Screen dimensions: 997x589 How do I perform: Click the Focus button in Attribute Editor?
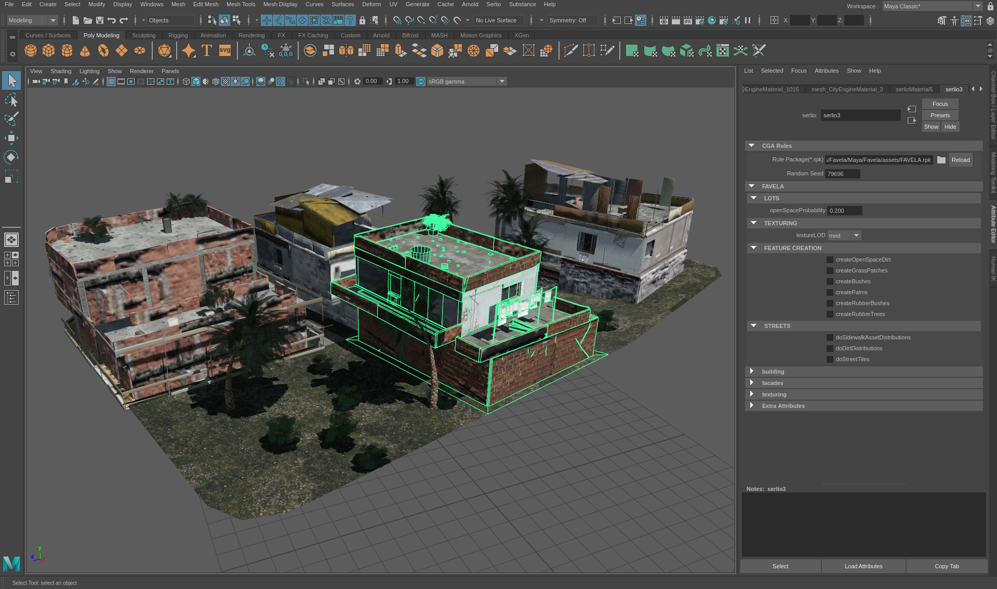[x=940, y=104]
